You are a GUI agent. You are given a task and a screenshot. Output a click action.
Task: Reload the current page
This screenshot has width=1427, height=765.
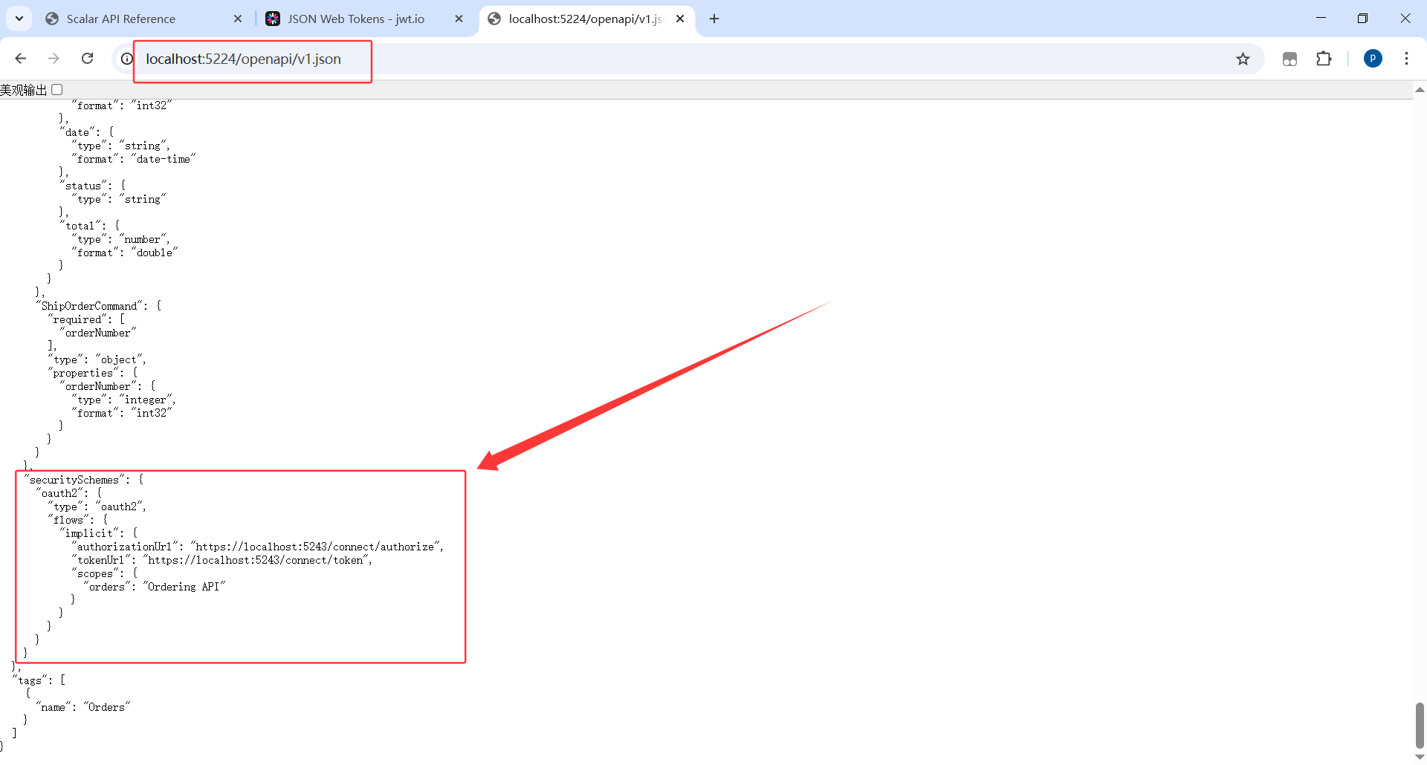click(x=87, y=59)
